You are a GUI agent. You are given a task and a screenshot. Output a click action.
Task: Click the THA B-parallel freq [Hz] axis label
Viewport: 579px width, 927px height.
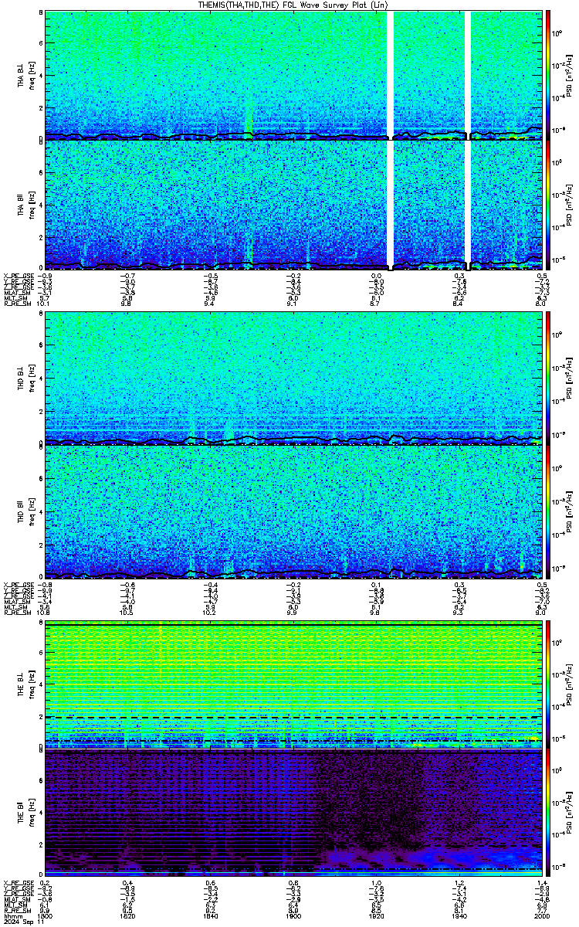(x=31, y=205)
